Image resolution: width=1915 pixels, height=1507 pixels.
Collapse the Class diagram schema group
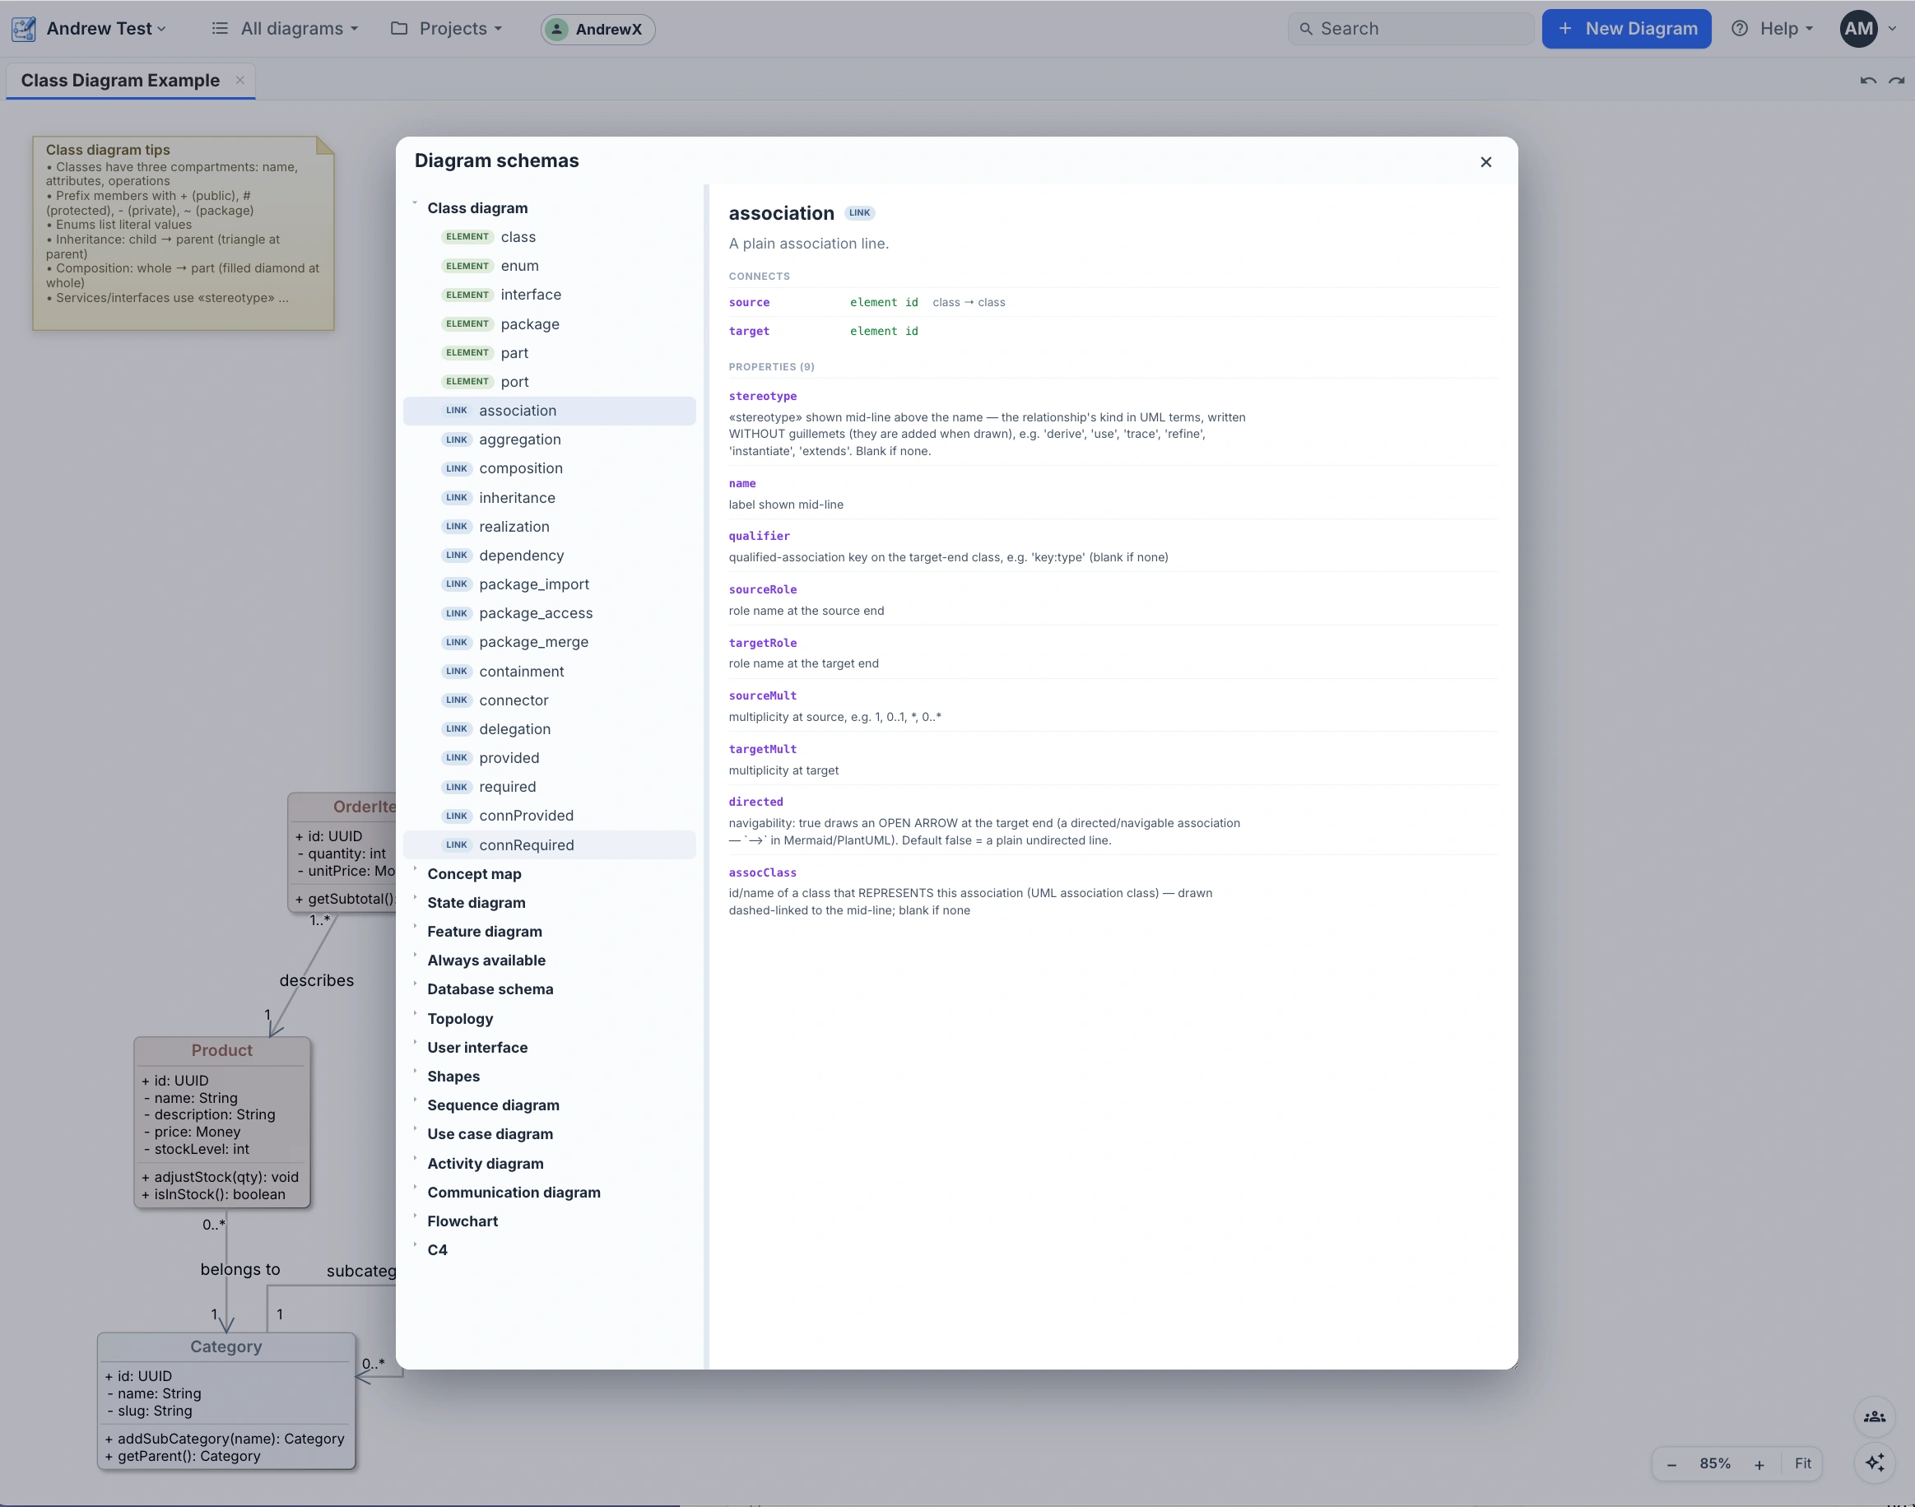(477, 208)
